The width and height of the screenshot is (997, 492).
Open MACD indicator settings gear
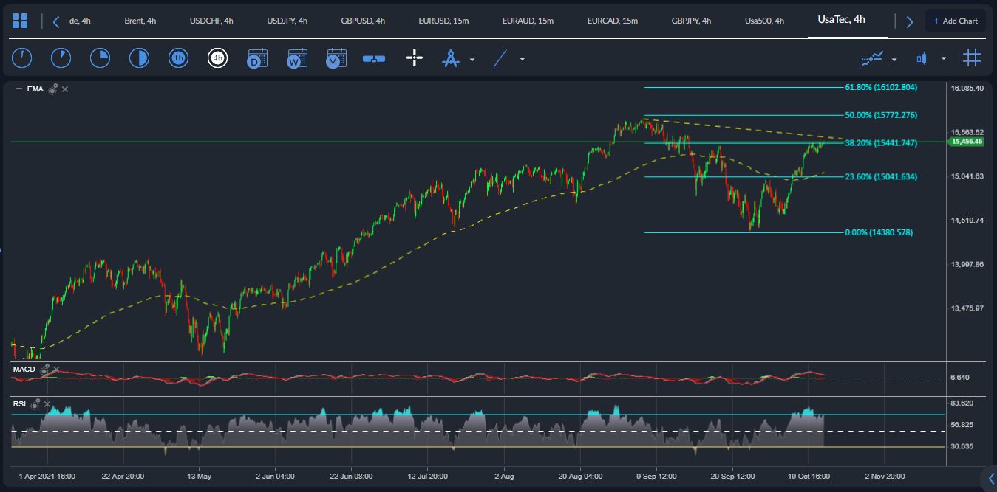(45, 368)
